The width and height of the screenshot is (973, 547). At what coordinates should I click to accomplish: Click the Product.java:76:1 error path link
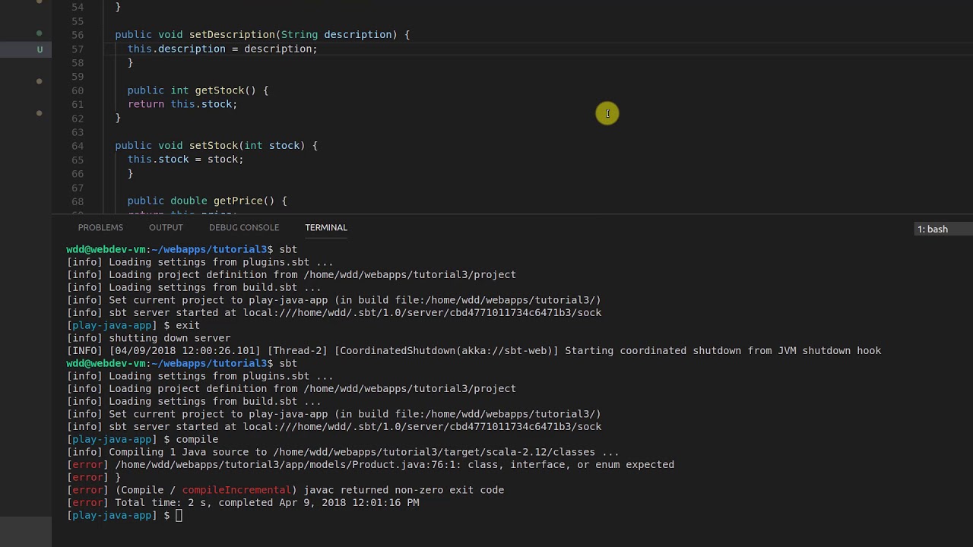(288, 464)
